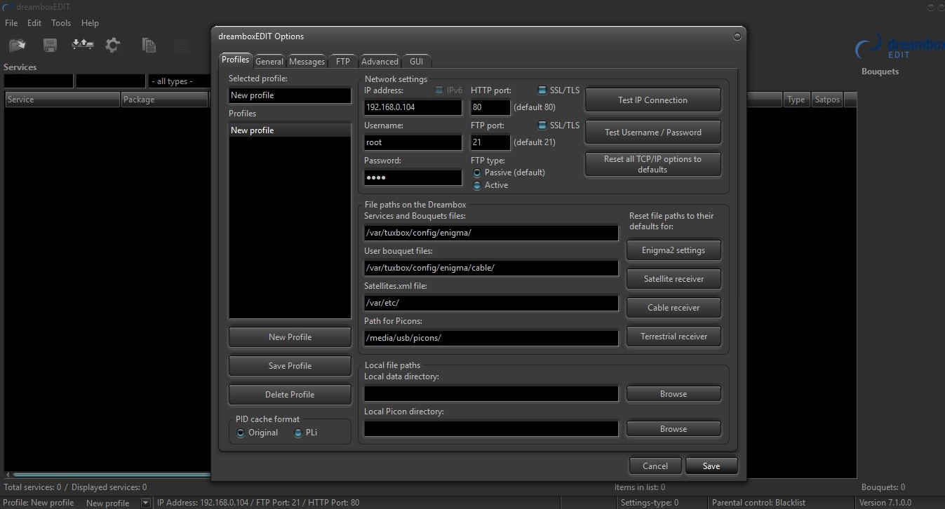Open the File menu

[11, 23]
